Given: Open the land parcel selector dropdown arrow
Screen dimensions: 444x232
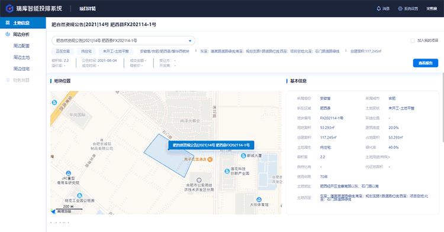Looking at the screenshot, I should [190, 41].
